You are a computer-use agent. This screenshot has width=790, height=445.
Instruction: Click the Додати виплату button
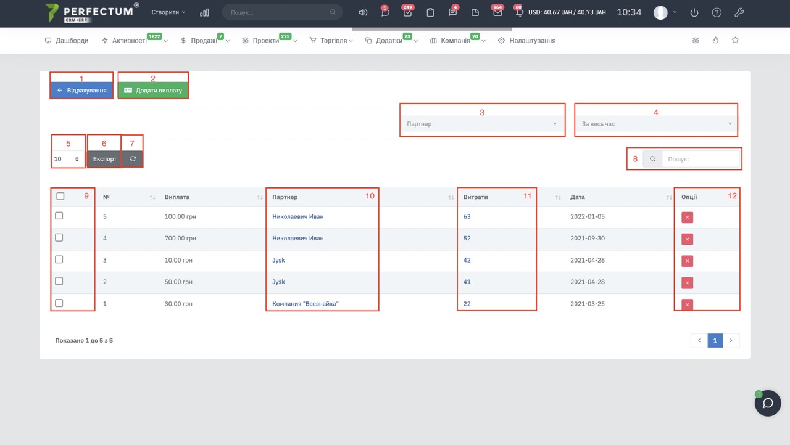click(153, 90)
